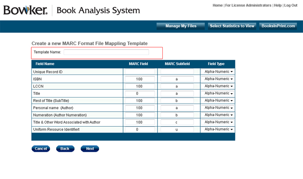The width and height of the screenshot is (303, 179).
Task: Click the 'Rest of Title (SubTitle)' label
Action: [x=51, y=101]
